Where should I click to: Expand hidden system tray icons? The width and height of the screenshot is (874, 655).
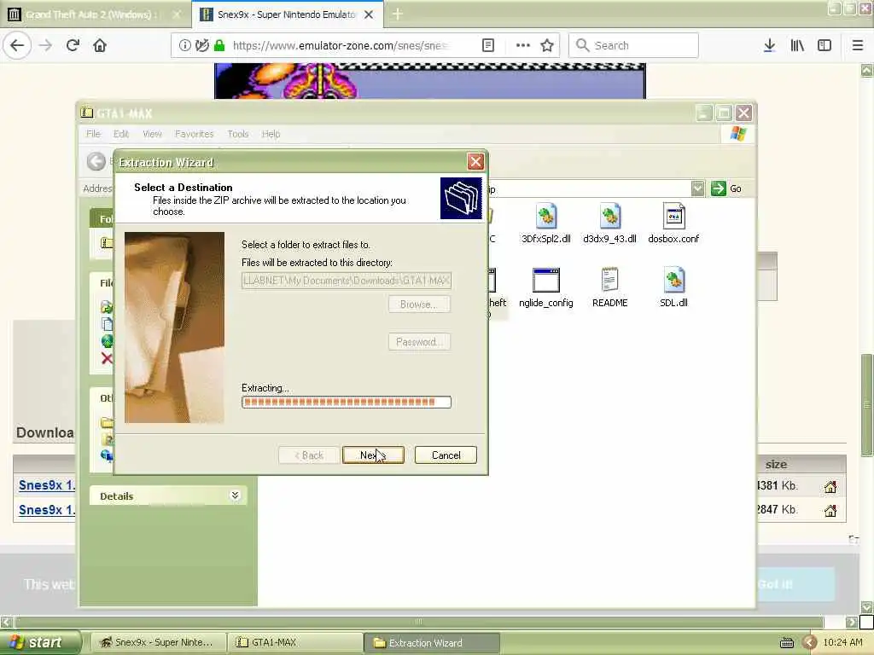[809, 643]
